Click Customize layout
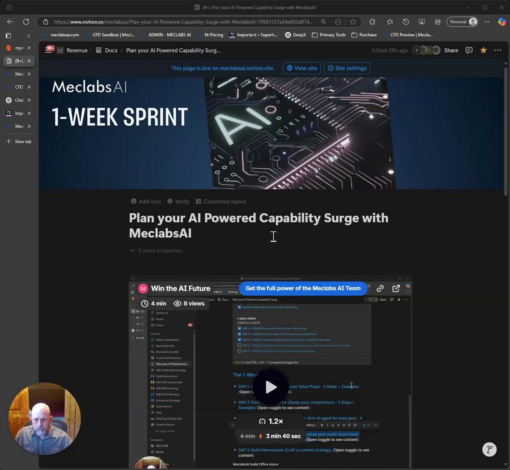Viewport: 510px width, 470px height. click(221, 201)
